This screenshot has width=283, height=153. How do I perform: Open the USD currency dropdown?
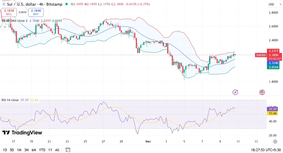coord(272,4)
